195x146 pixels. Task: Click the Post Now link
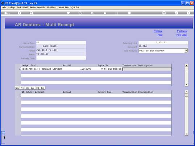pyautogui.click(x=182, y=31)
